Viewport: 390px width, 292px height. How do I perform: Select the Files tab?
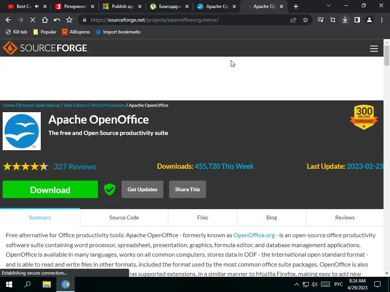point(203,217)
